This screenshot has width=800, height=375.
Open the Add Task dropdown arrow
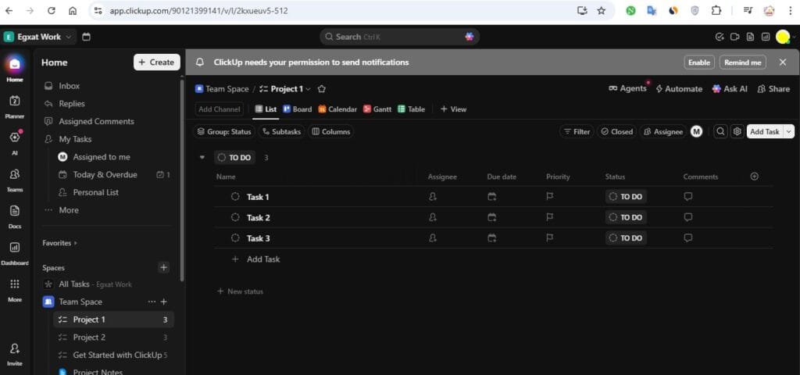click(x=788, y=132)
